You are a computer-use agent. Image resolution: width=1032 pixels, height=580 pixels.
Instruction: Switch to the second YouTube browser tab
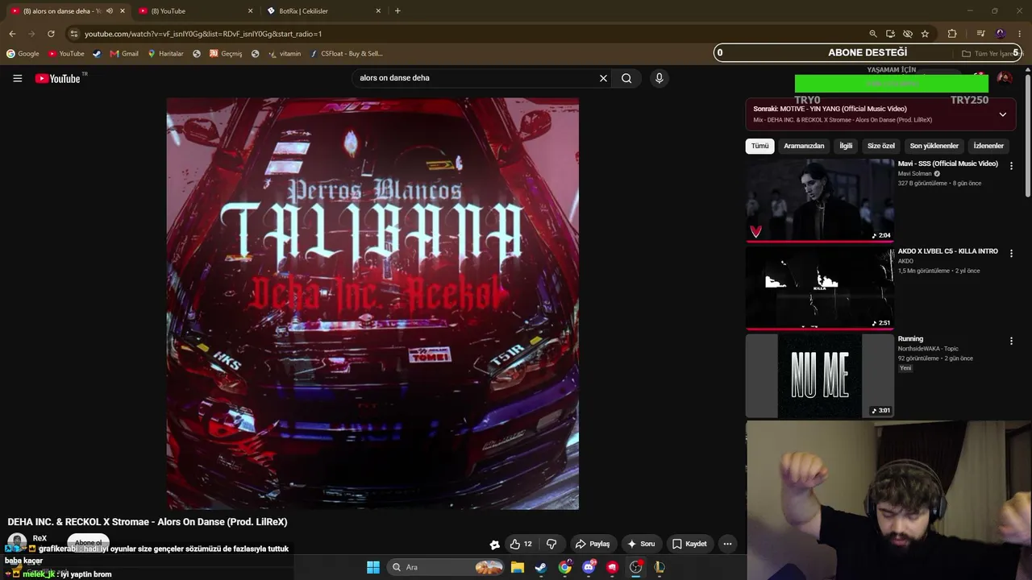[x=193, y=11]
